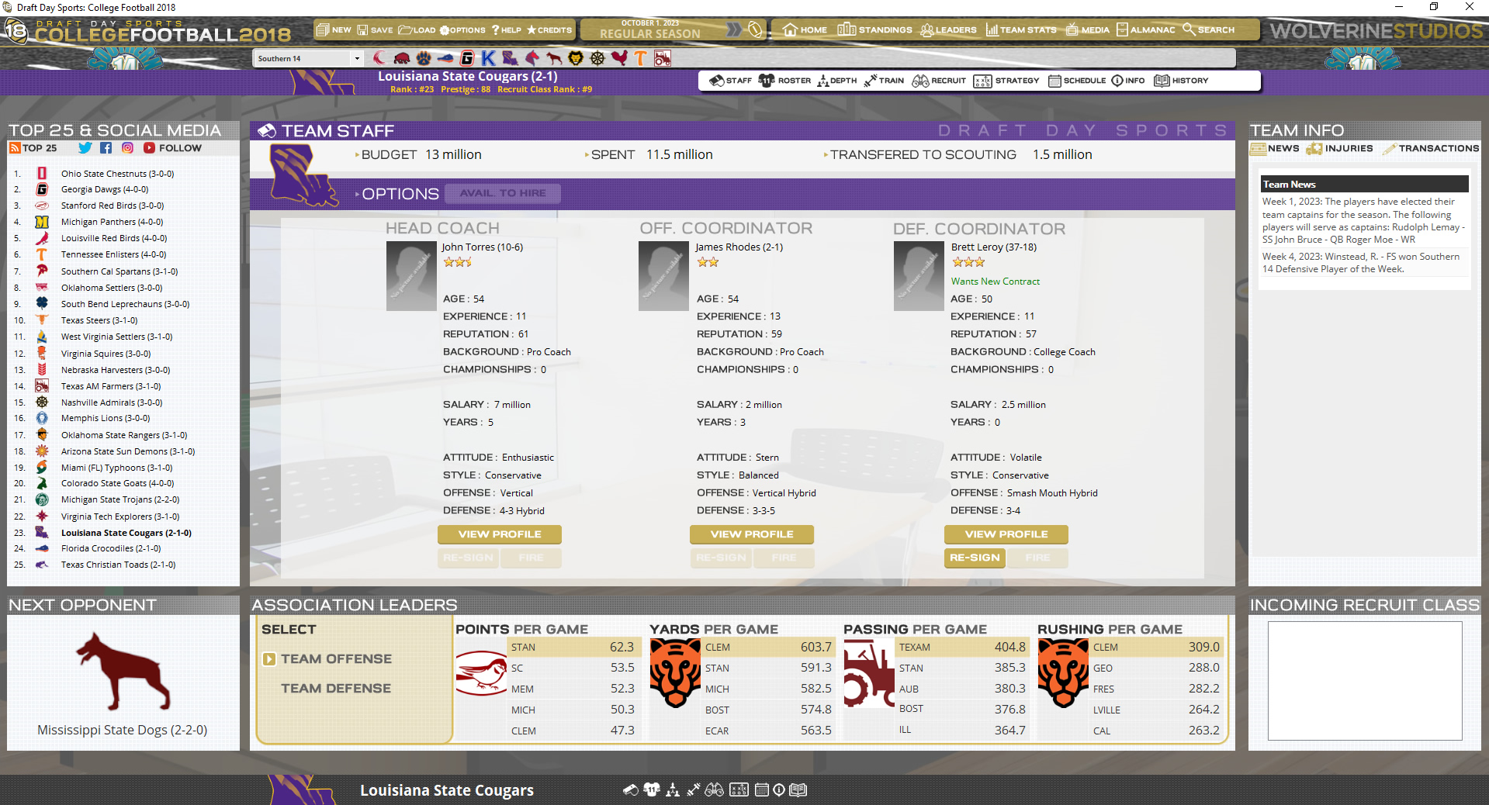Viewport: 1489px width, 805px height.
Task: Open the Standings screen
Action: [874, 29]
